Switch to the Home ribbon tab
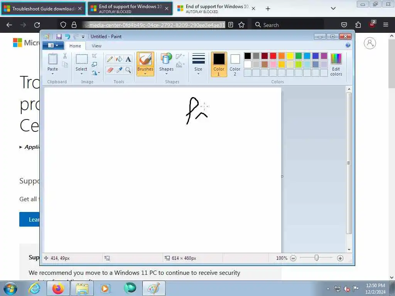 point(75,46)
